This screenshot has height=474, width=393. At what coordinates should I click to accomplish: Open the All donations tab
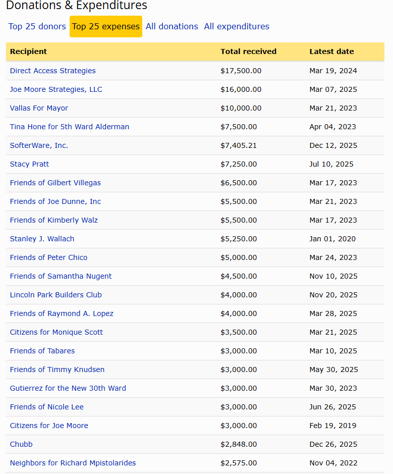(172, 26)
